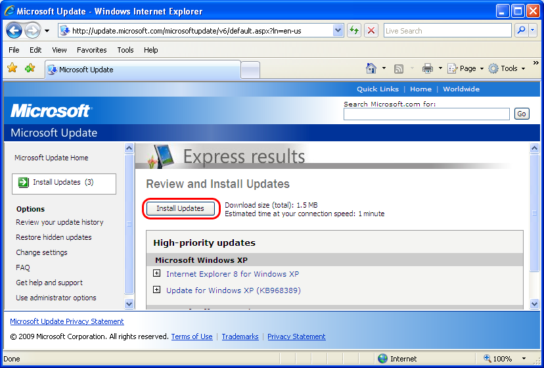This screenshot has width=544, height=368.
Task: Click the green Refresh icon
Action: pyautogui.click(x=354, y=31)
